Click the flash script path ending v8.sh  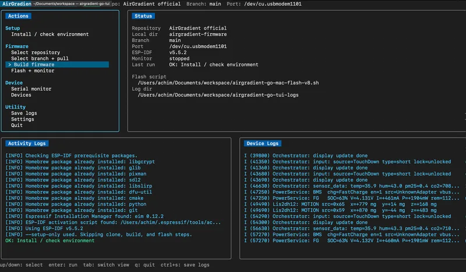228,83
